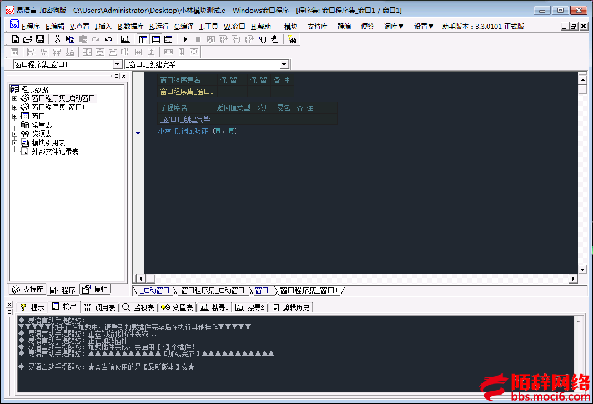Click the 支持库 menu bar button

click(x=317, y=27)
